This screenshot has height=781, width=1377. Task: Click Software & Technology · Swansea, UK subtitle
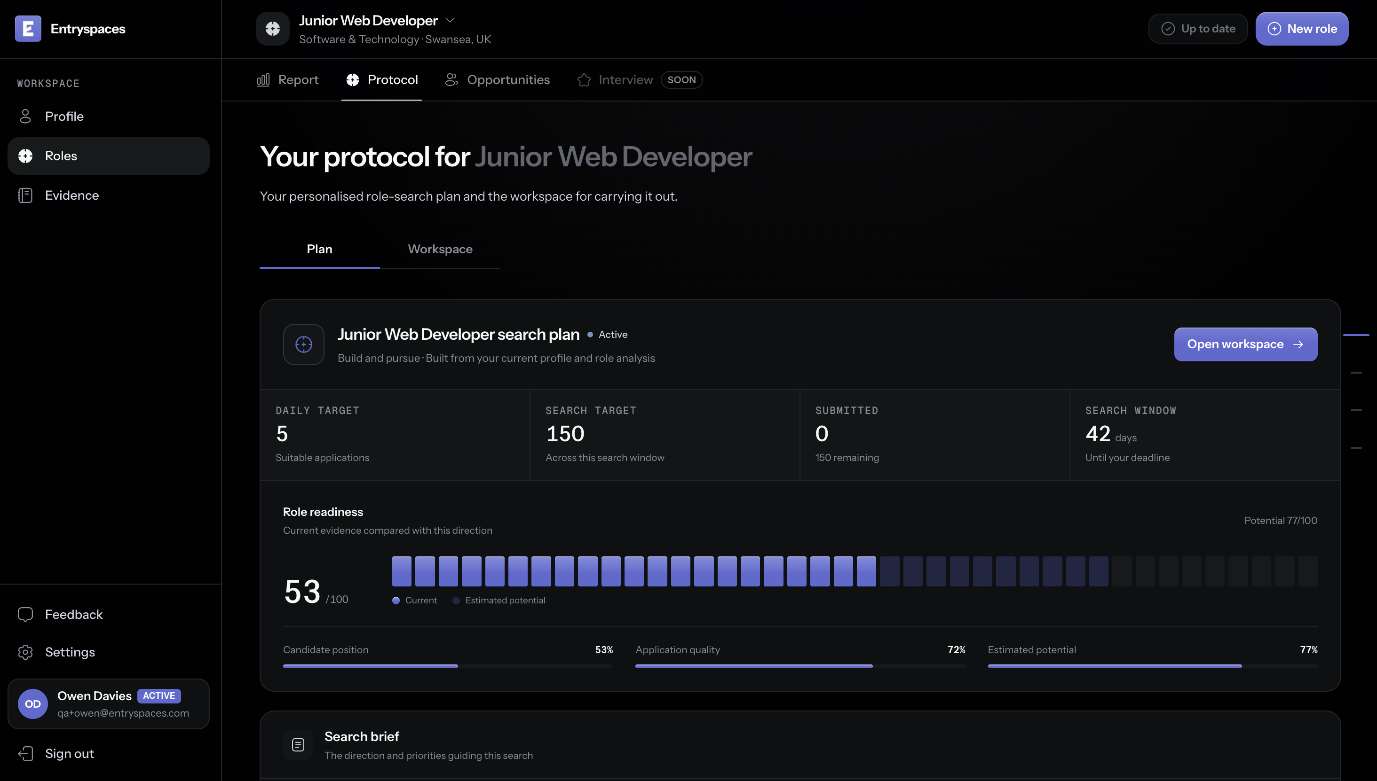pos(395,39)
